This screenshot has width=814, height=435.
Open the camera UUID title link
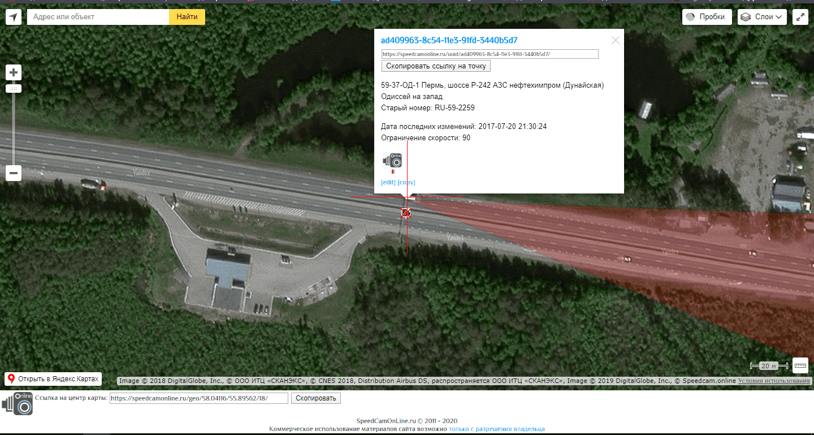click(x=449, y=40)
